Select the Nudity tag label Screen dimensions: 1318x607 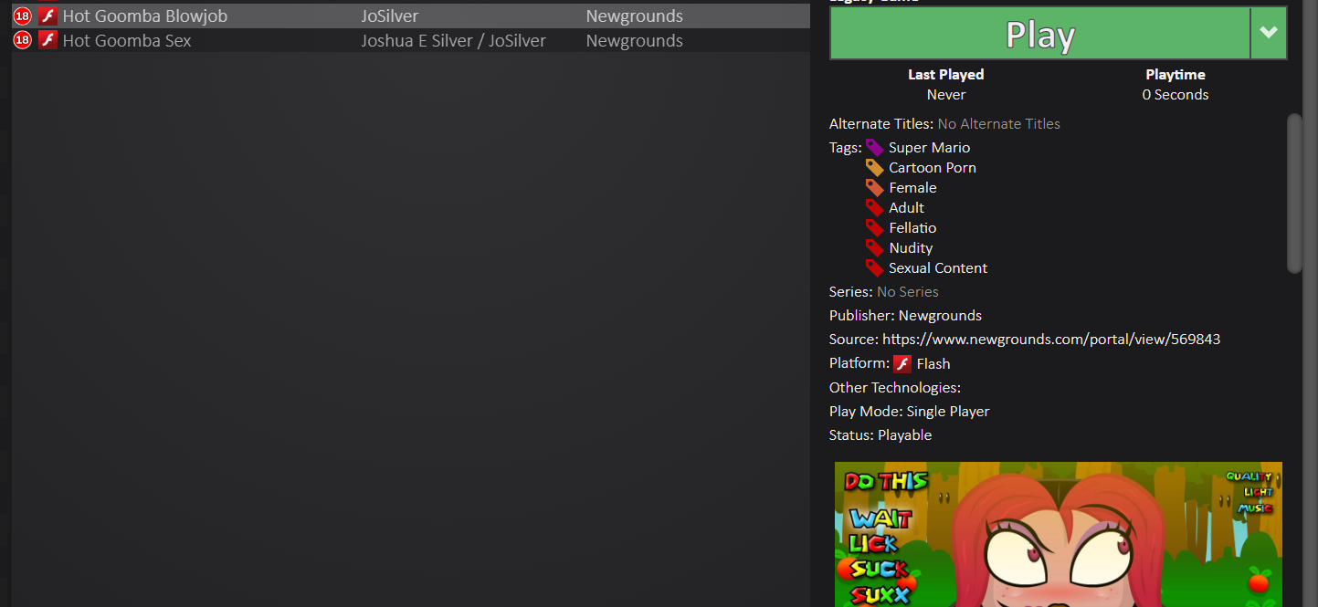click(911, 247)
